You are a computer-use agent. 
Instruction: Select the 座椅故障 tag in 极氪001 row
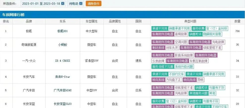[x=181, y=34]
